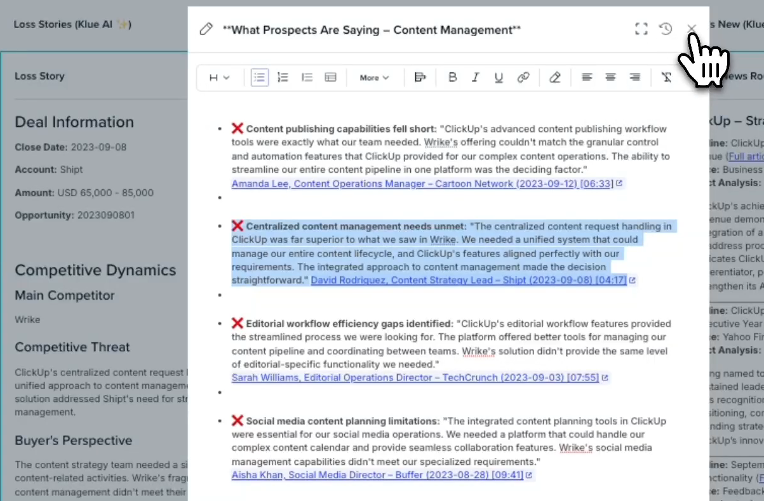Expand the editor to fullscreen
This screenshot has width=764, height=501.
[x=641, y=29]
